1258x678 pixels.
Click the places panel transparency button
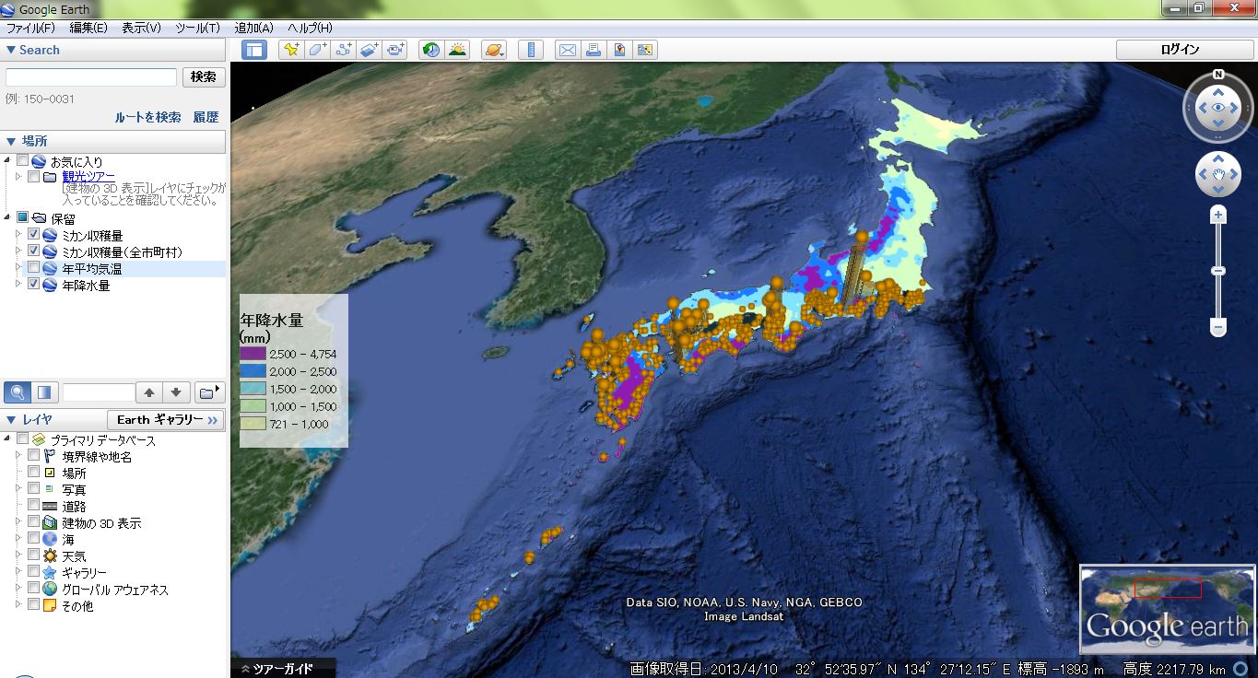click(x=43, y=392)
